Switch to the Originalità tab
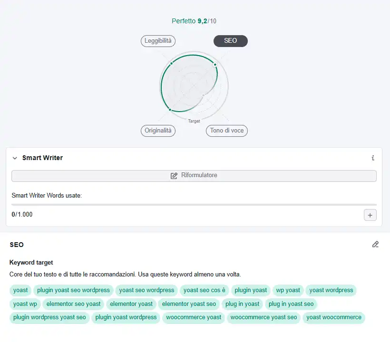The height and width of the screenshot is (342, 390). pos(158,131)
